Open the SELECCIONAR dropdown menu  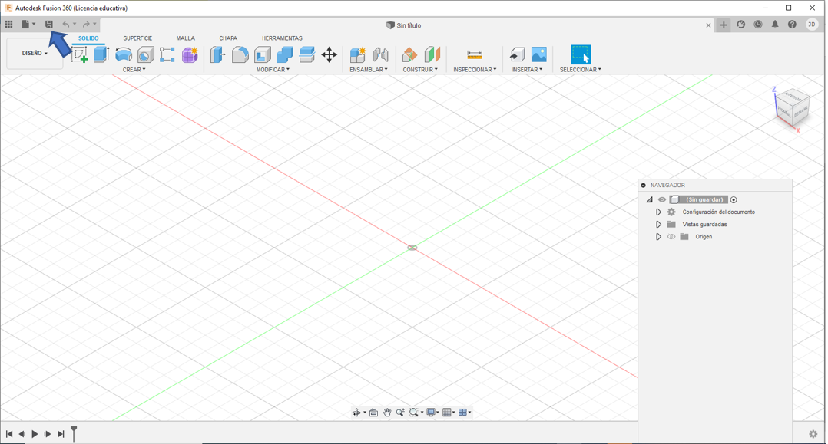click(x=581, y=70)
